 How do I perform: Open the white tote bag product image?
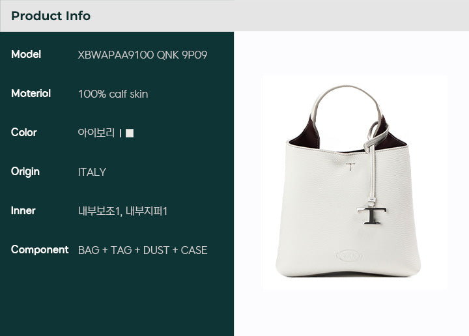tap(354, 182)
